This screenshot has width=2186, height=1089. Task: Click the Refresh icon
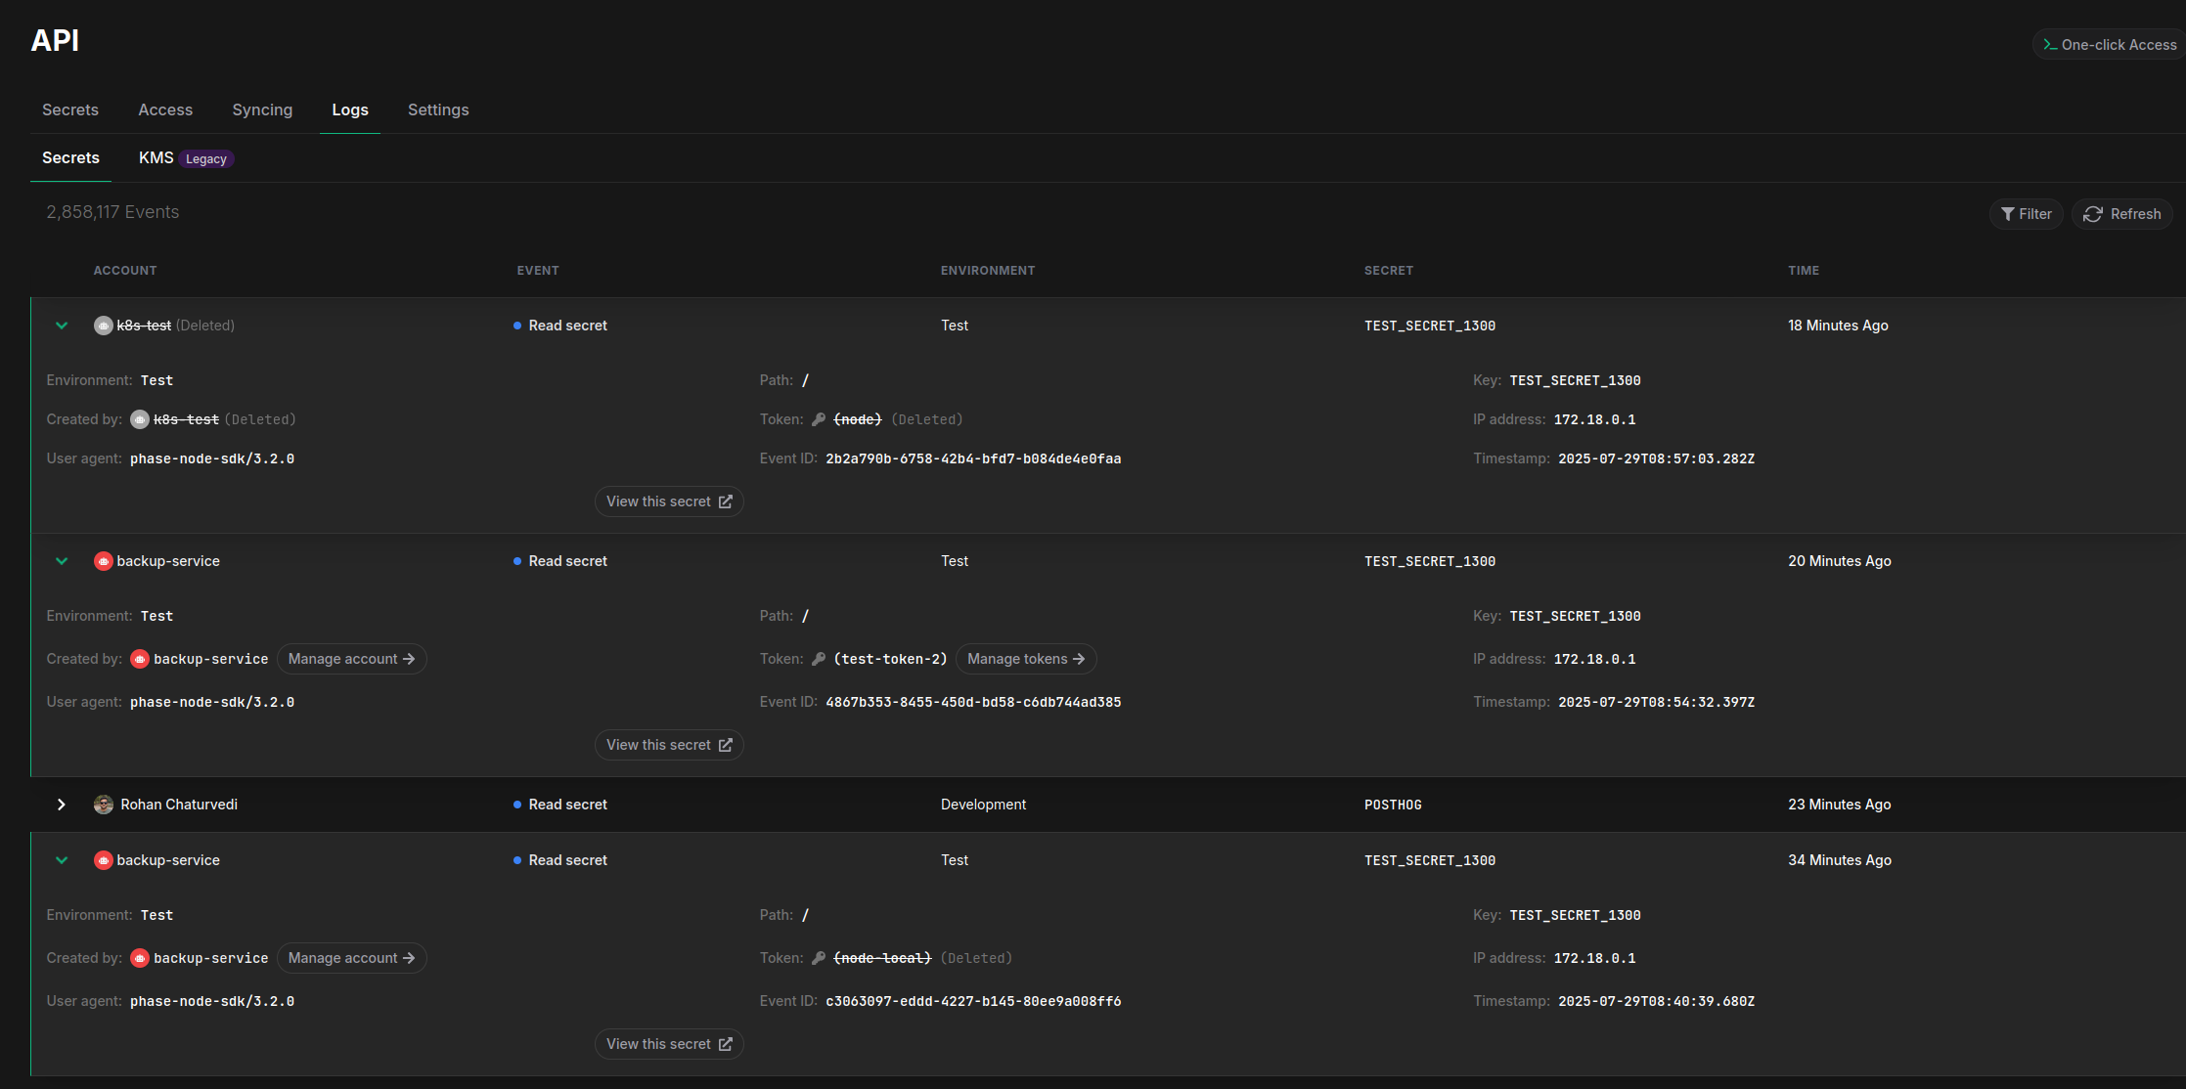2093,213
